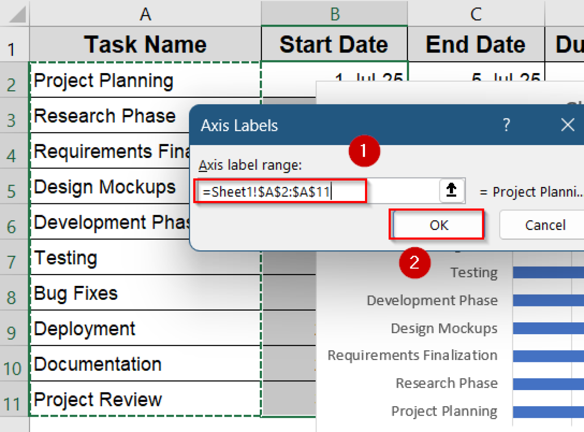The image size is (584, 432).
Task: Select the End Date header cell
Action: pos(476,44)
